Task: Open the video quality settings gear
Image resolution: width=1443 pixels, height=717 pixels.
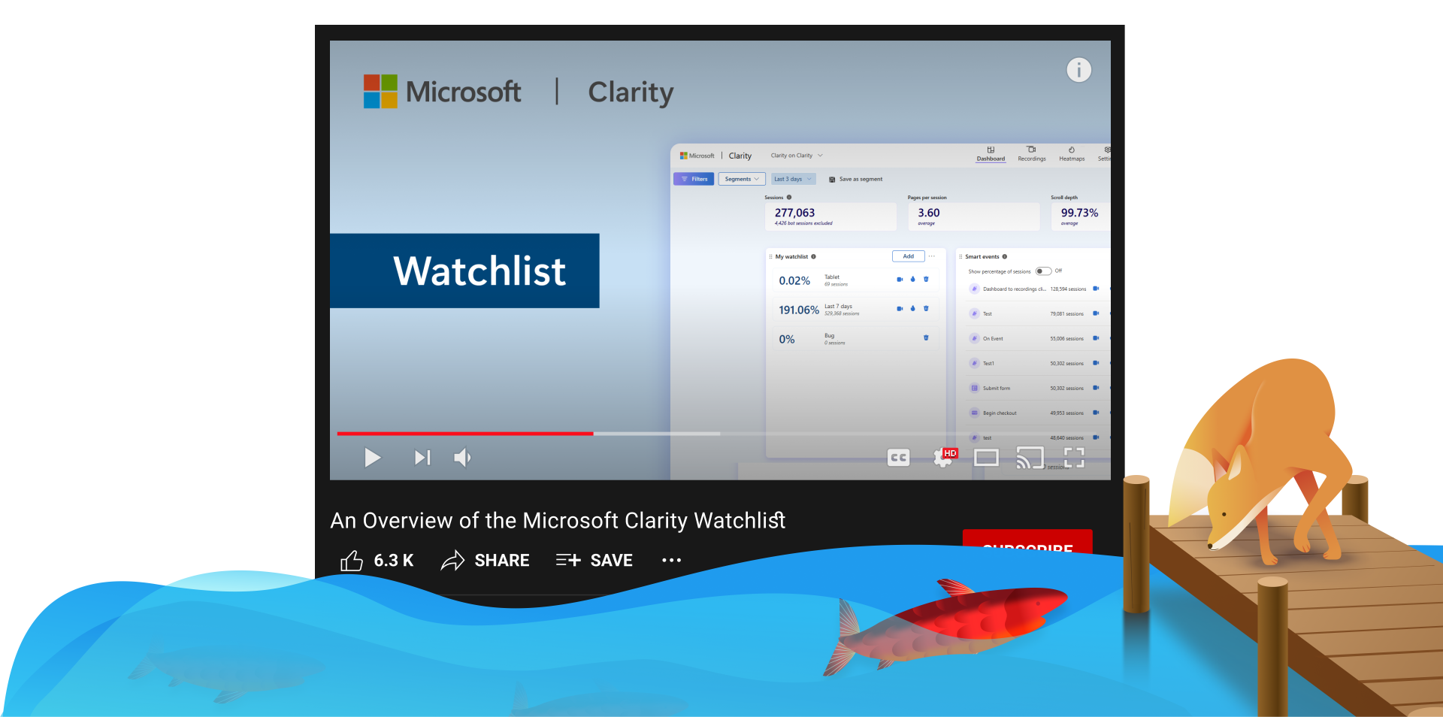Action: click(x=942, y=457)
